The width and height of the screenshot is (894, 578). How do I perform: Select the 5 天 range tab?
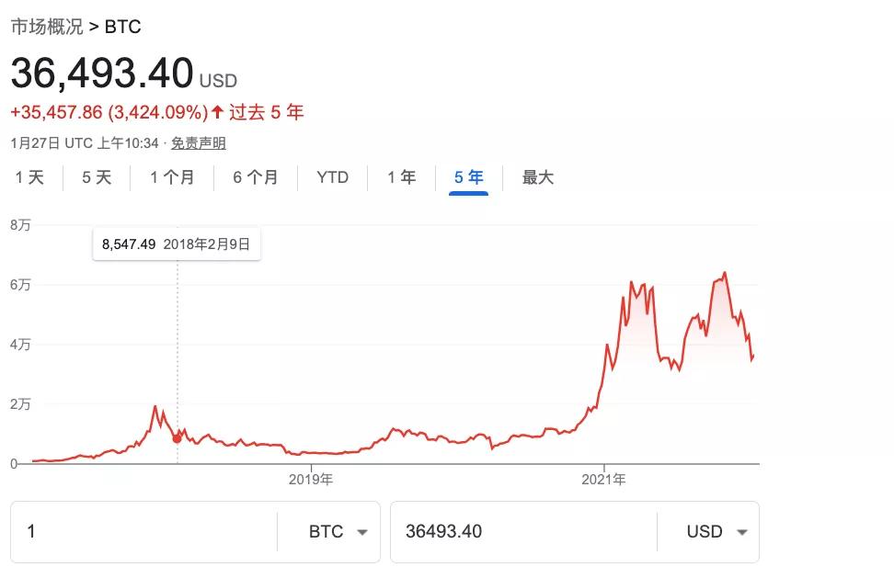tap(97, 177)
